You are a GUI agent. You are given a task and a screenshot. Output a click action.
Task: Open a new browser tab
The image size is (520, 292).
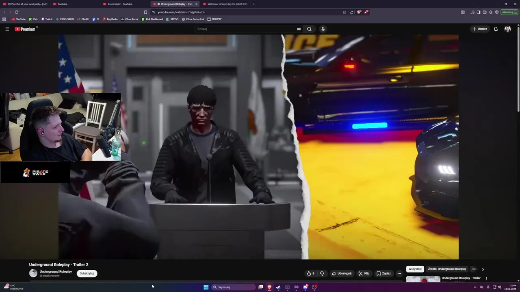pyautogui.click(x=254, y=4)
